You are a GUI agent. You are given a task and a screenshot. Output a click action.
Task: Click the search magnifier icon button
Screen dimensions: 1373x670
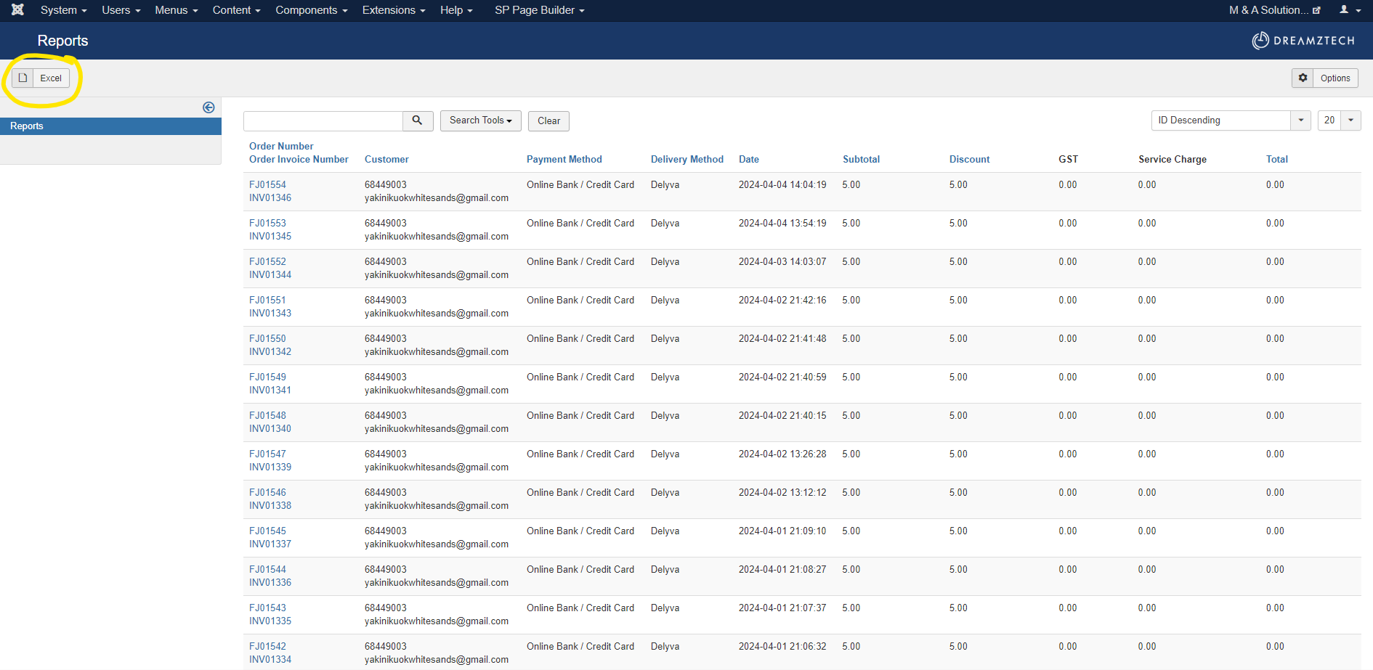[418, 120]
